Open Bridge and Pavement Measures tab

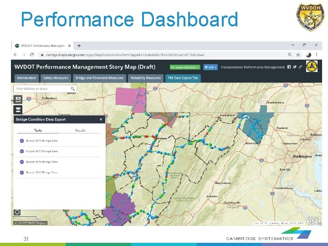(x=99, y=78)
